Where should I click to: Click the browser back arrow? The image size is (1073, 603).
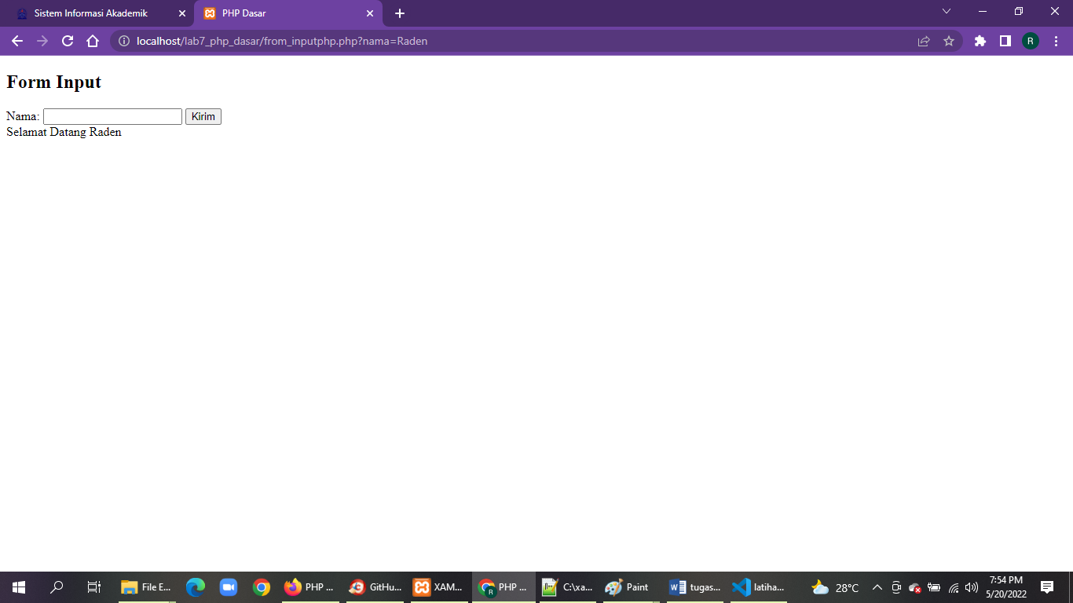[17, 41]
